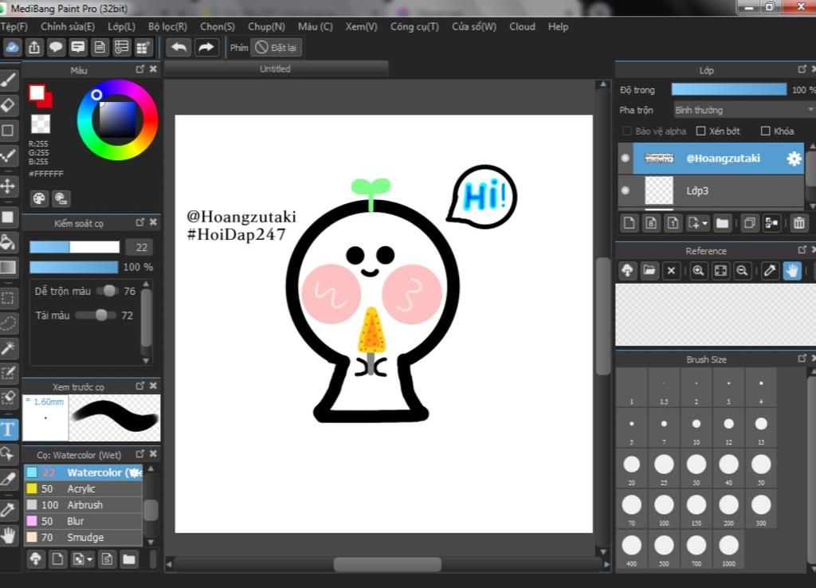
Task: Undock the Kiểm soát cọ panel
Action: point(139,222)
